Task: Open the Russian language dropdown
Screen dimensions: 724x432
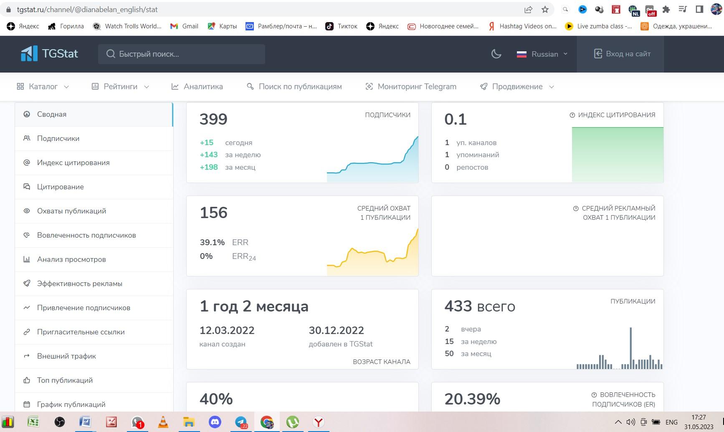Action: [542, 54]
